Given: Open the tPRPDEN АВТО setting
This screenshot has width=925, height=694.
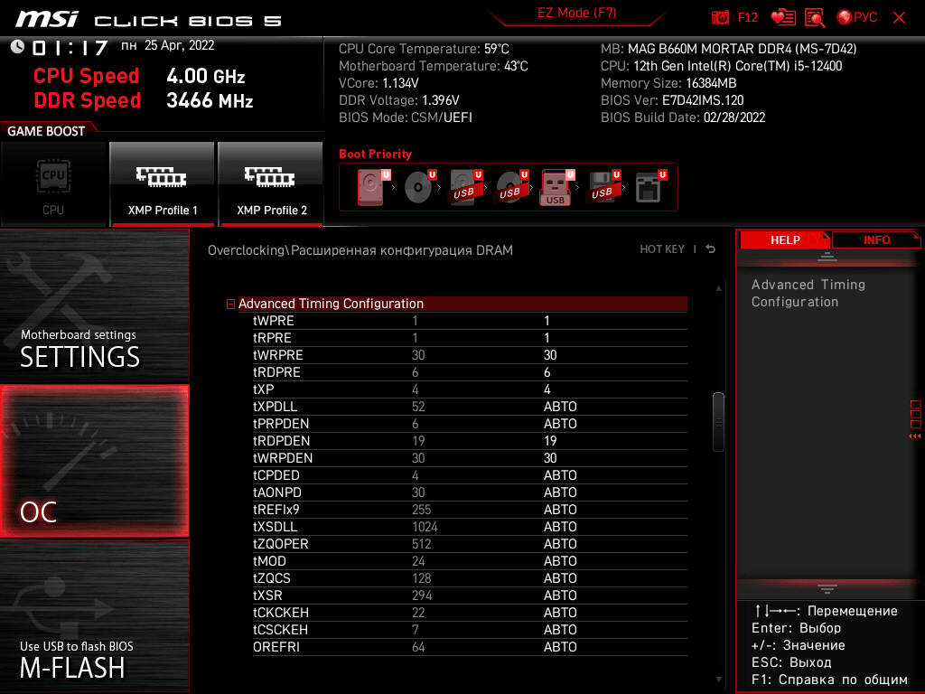Looking at the screenshot, I should click(560, 424).
